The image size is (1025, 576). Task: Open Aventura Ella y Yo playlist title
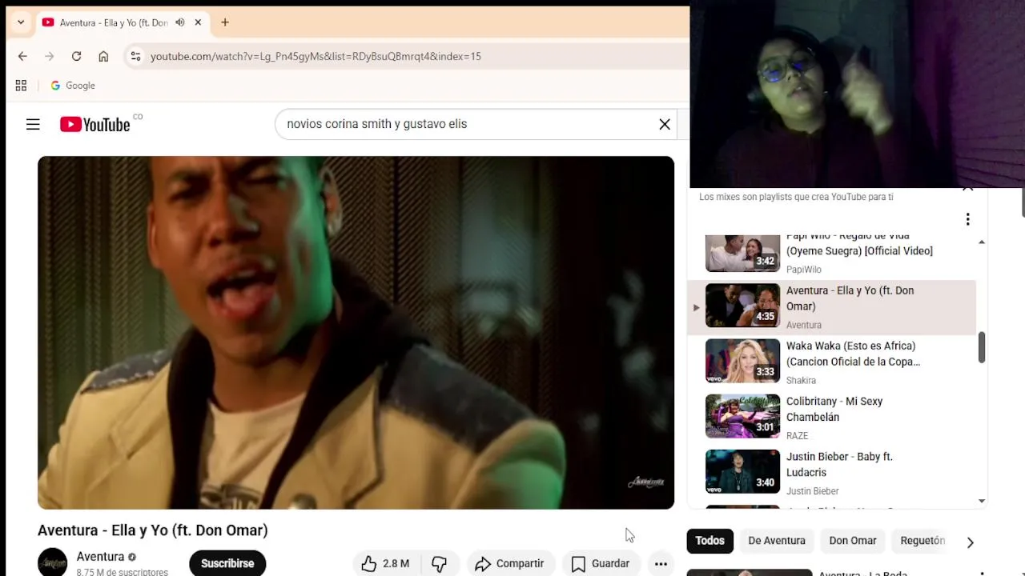pos(850,298)
